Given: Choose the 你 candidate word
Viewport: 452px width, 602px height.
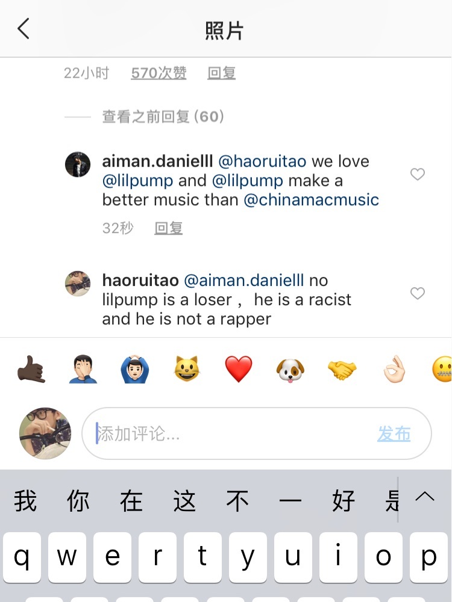Looking at the screenshot, I should click(78, 501).
